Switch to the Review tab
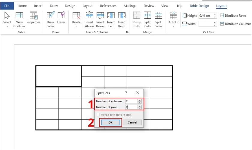 point(149,6)
